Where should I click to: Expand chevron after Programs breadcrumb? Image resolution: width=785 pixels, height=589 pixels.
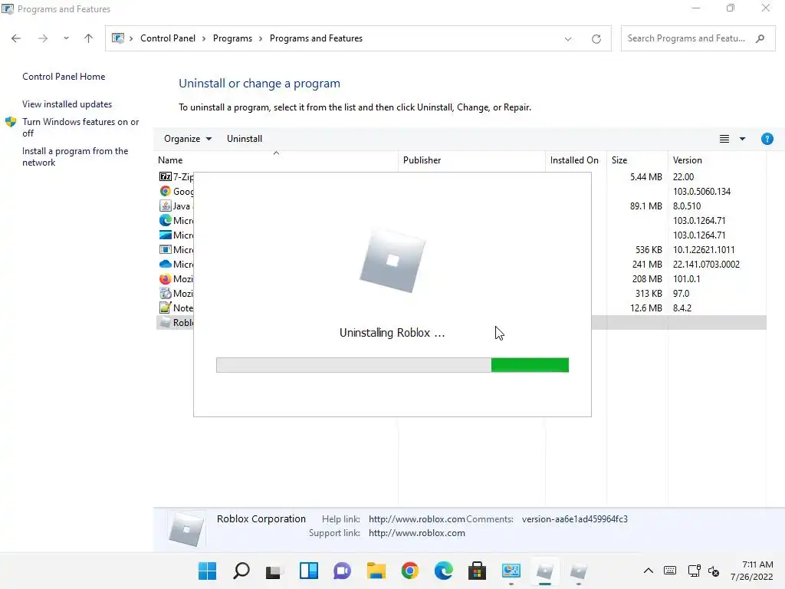(x=261, y=38)
